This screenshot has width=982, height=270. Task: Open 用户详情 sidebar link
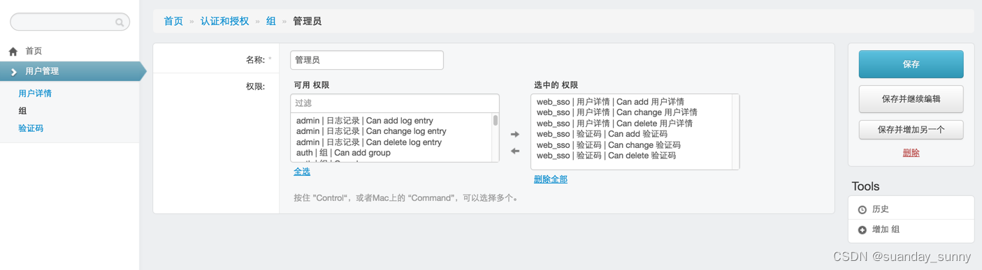(35, 93)
